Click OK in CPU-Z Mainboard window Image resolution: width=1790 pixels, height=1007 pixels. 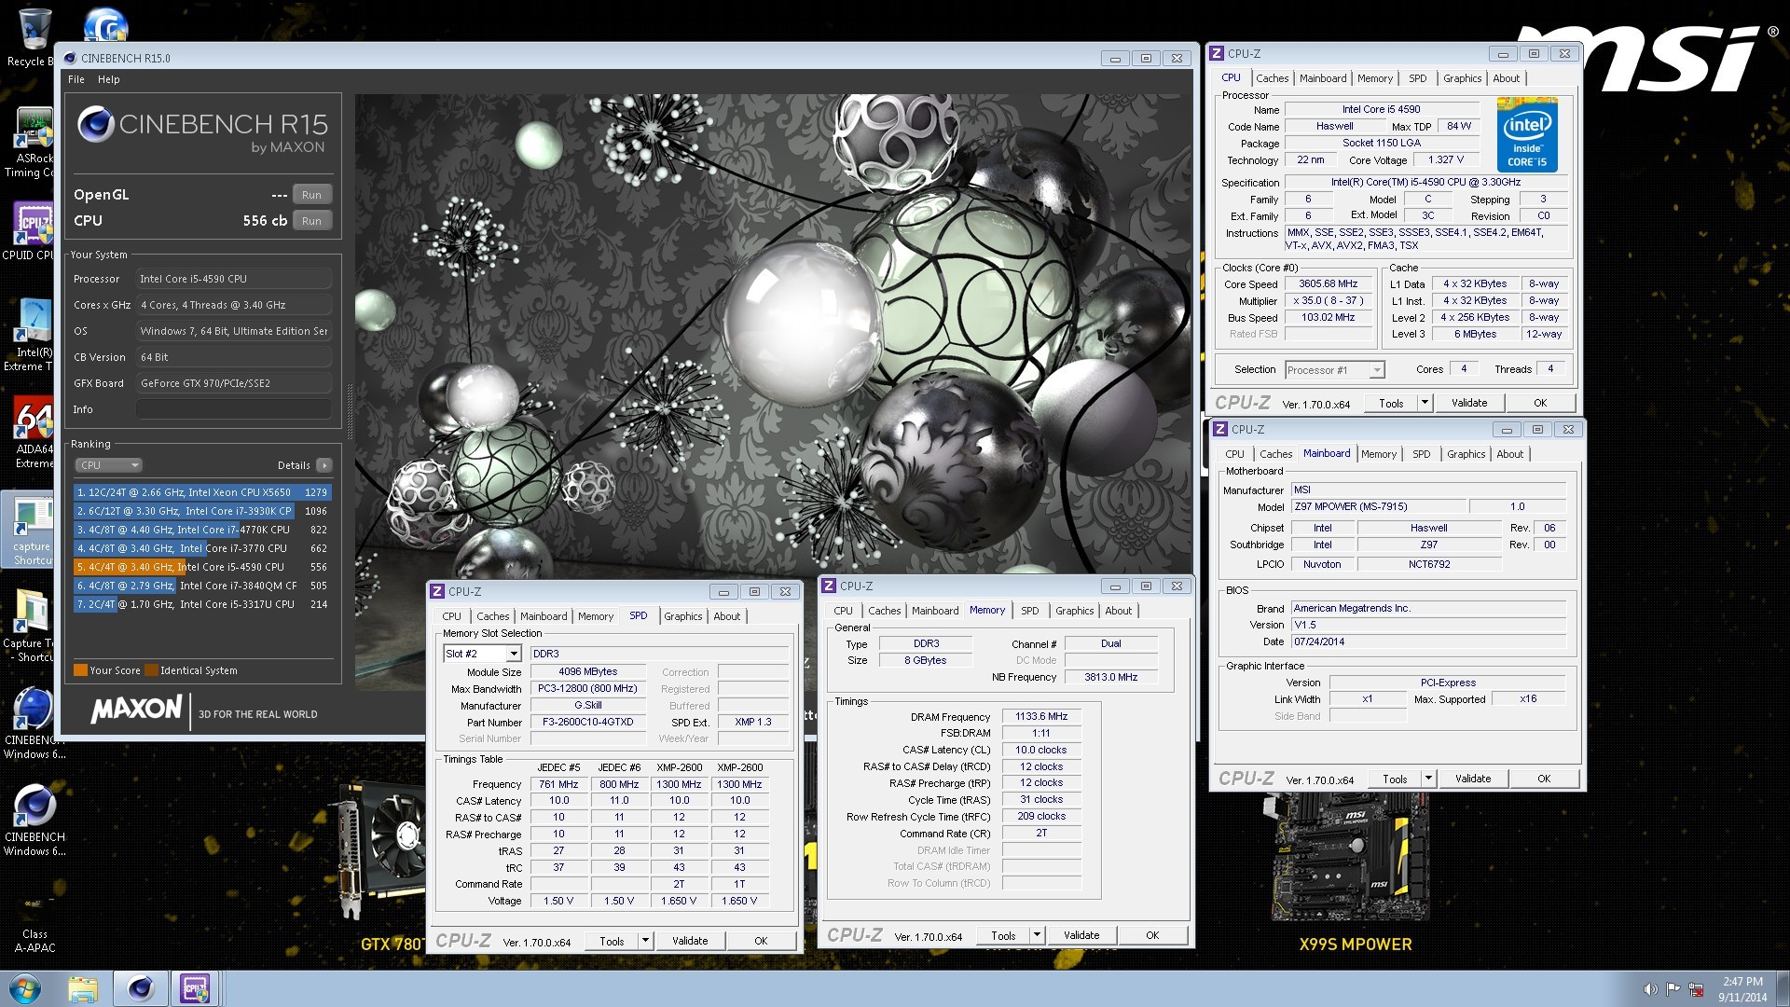click(x=1544, y=779)
